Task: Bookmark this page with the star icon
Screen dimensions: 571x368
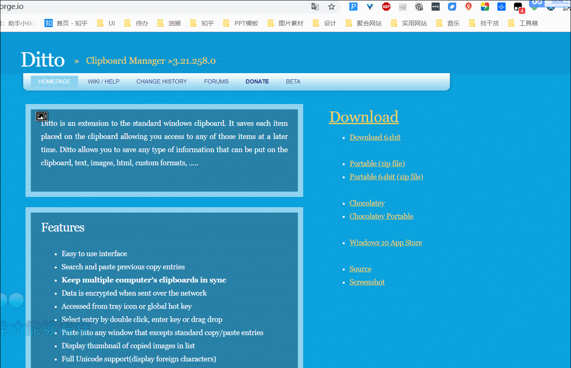Action: tap(332, 7)
